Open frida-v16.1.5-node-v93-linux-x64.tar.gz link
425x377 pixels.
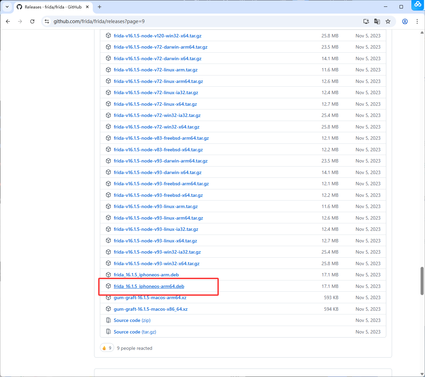tap(155, 241)
